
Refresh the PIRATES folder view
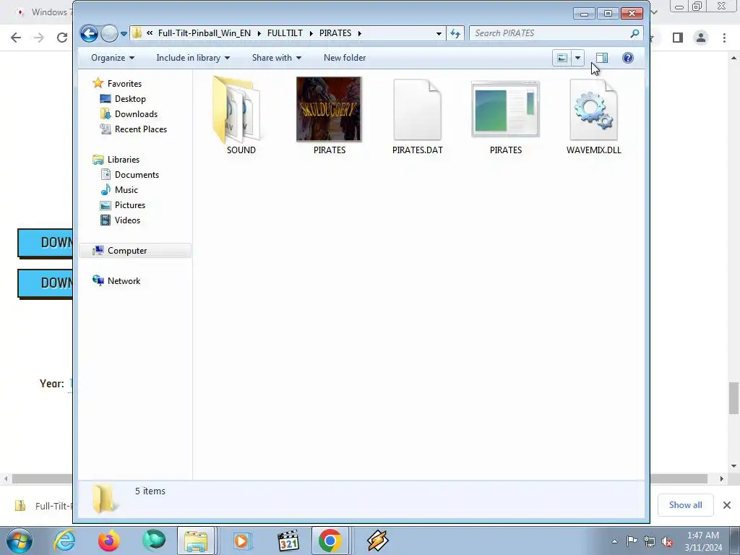(455, 33)
